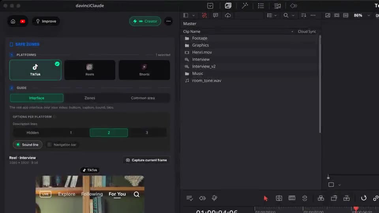This screenshot has height=213, width=379.
Task: Sort by the Clip Name column header
Action: coord(192,32)
